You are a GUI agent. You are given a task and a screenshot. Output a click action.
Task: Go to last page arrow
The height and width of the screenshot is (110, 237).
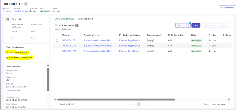[x=148, y=104]
